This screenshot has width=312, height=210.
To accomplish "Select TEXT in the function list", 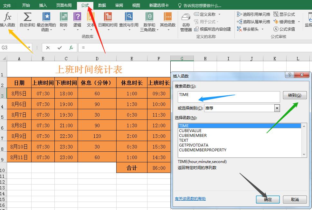I will tap(184, 140).
